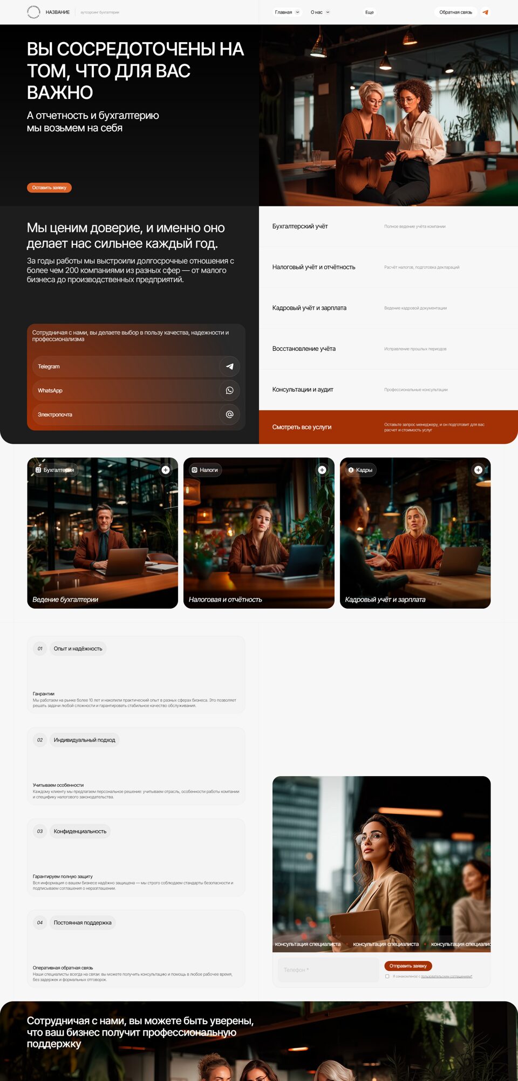Click the Оставить заявку button
518x1081 pixels.
[x=49, y=188]
